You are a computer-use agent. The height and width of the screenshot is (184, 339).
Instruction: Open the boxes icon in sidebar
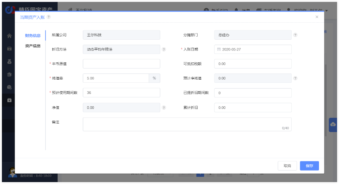click(x=9, y=87)
